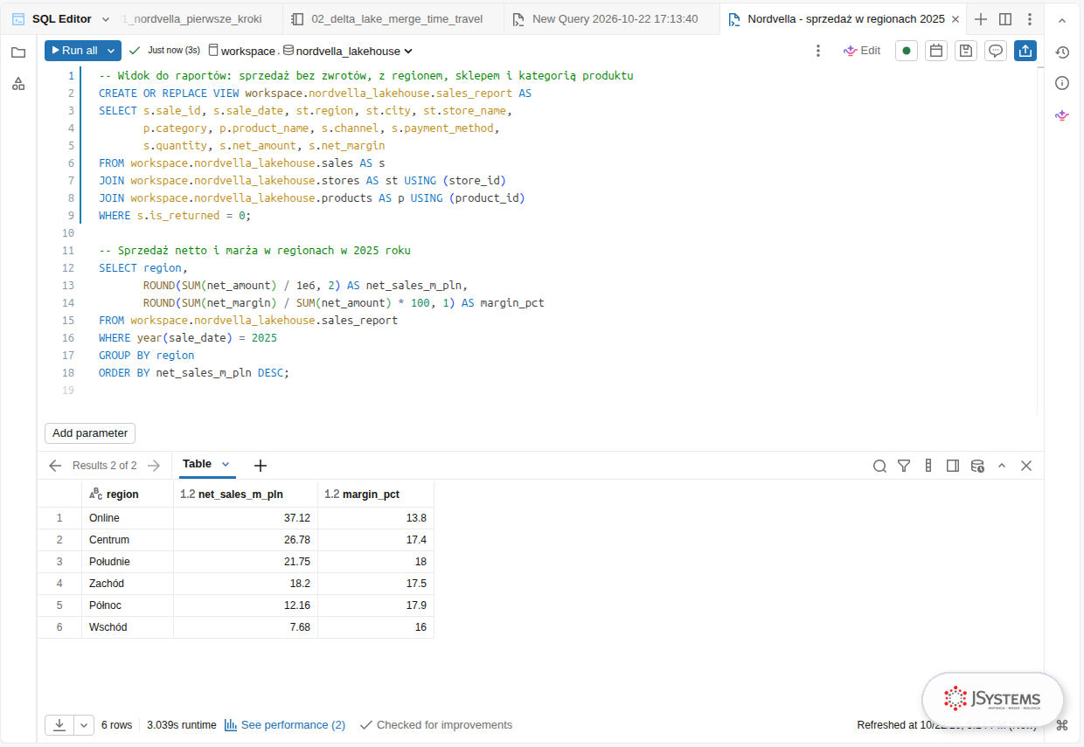The image size is (1084, 747).
Task: Select the workspace catalog picker
Action: pos(242,52)
